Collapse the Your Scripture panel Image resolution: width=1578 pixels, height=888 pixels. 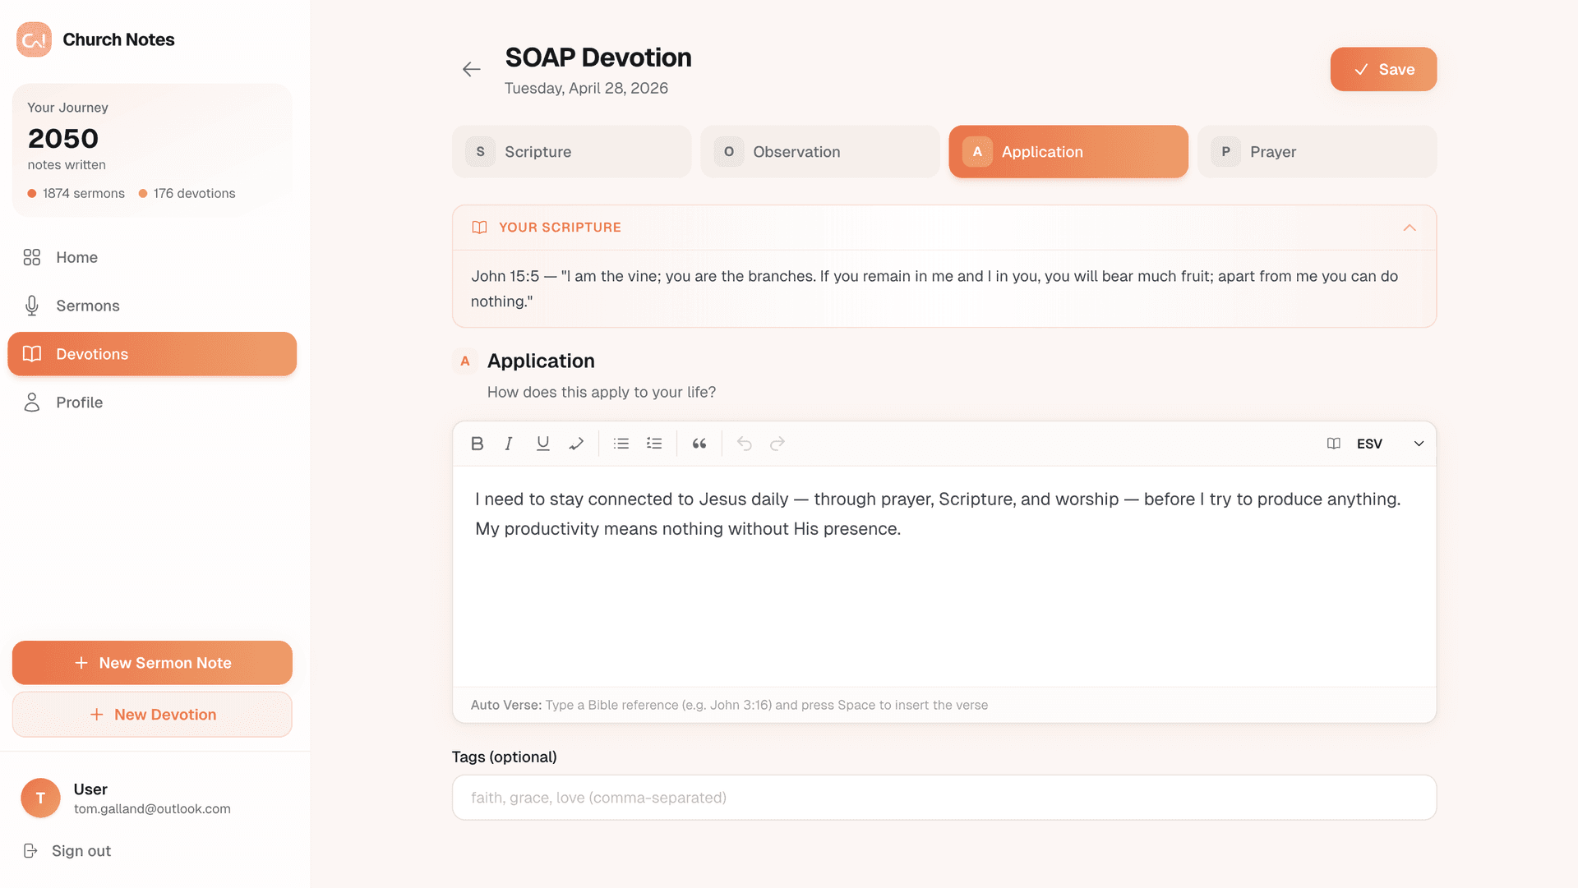1410,228
